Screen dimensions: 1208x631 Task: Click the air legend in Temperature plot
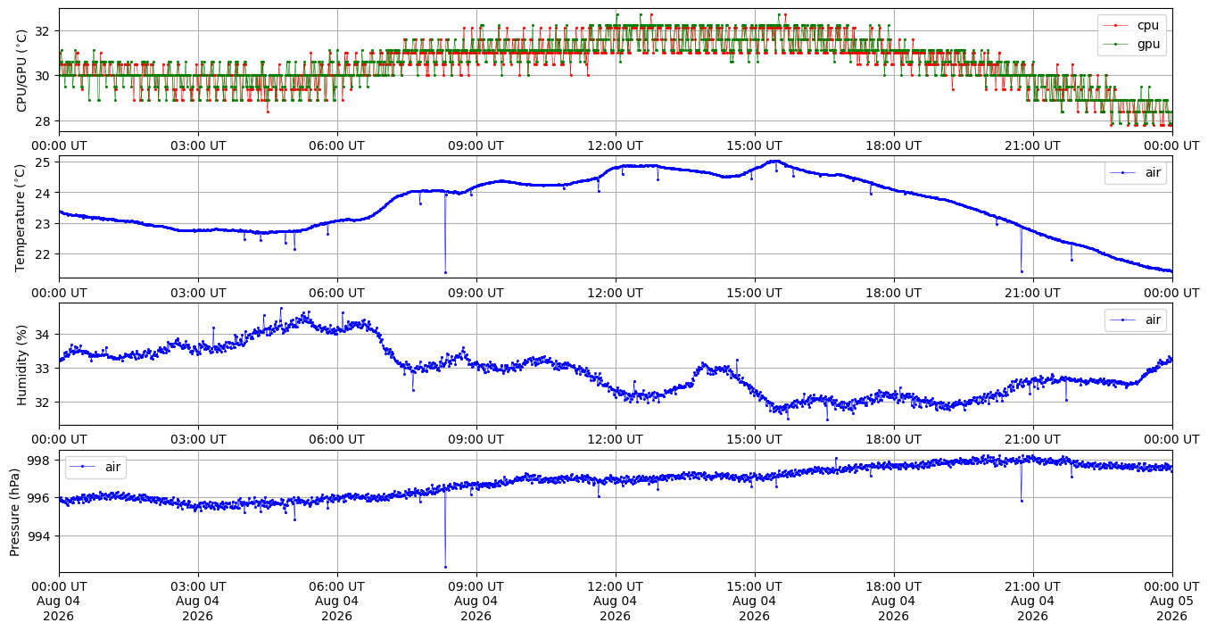(x=1136, y=173)
